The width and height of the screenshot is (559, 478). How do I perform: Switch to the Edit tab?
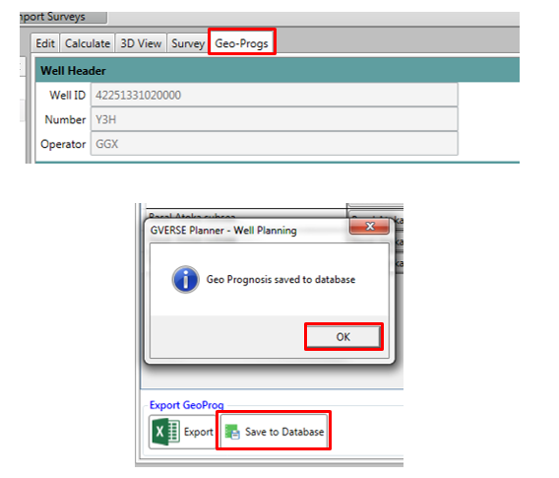(x=45, y=43)
